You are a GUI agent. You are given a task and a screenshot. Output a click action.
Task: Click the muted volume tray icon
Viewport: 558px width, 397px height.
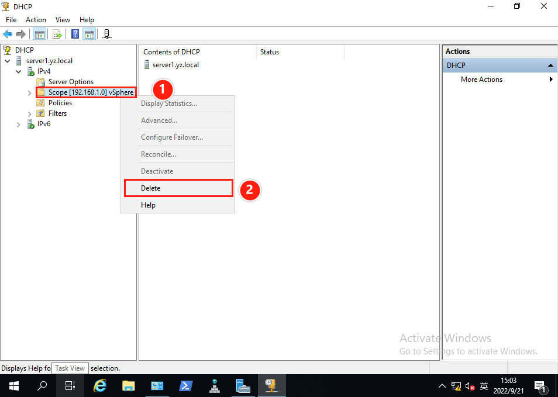coord(470,386)
